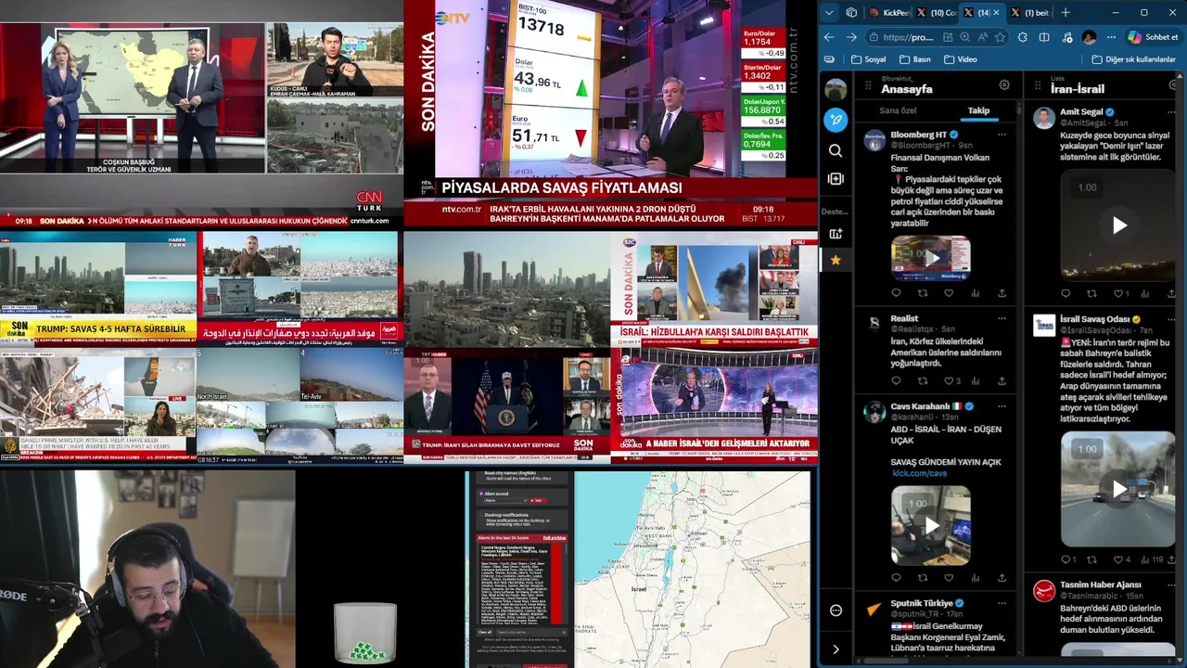This screenshot has width=1187, height=668.
Task: Open zoom magnifier icon in address bar
Action: [964, 37]
